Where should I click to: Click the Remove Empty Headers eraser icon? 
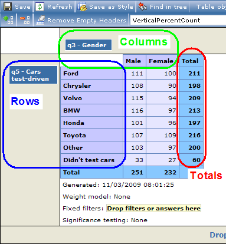click(x=40, y=20)
